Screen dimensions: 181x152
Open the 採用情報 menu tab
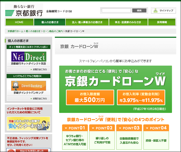coord(162,22)
